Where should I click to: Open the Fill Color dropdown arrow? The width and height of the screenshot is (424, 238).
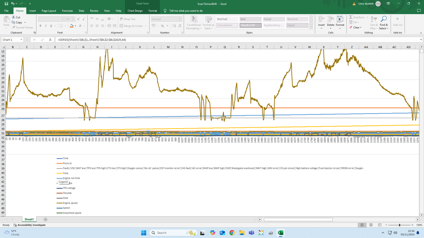click(76, 26)
